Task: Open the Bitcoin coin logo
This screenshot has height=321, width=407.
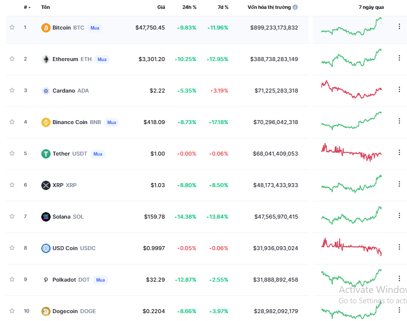Action: (46, 28)
